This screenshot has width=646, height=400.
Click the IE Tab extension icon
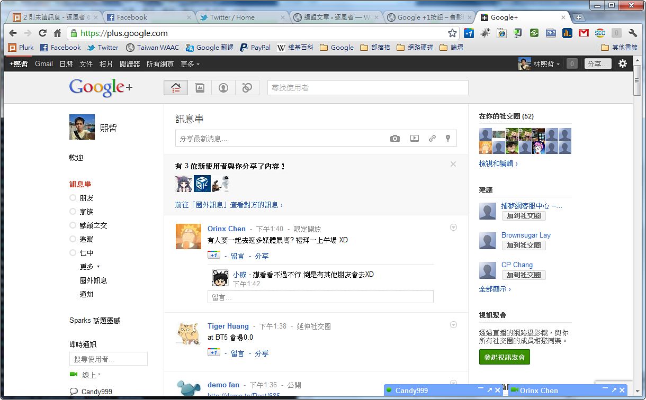[x=501, y=33]
